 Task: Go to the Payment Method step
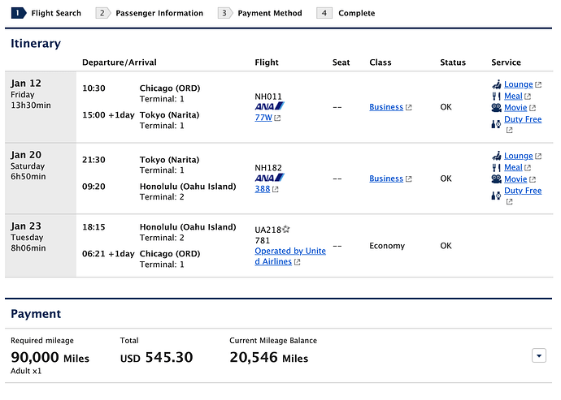coord(259,13)
